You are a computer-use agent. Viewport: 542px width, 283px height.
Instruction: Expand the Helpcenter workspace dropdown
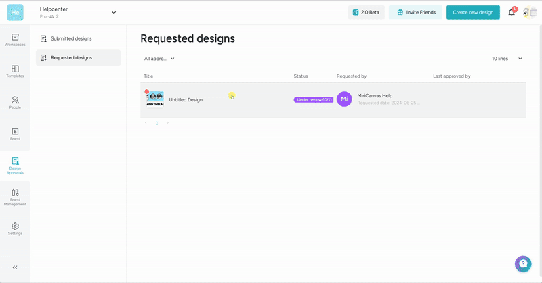pyautogui.click(x=114, y=12)
